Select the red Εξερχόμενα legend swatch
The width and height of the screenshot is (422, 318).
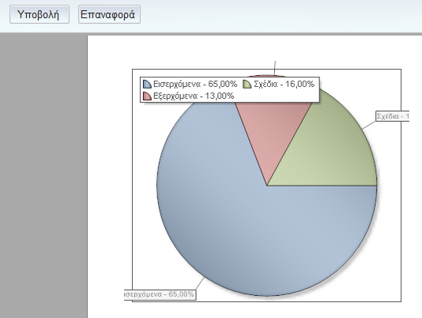[x=147, y=96]
